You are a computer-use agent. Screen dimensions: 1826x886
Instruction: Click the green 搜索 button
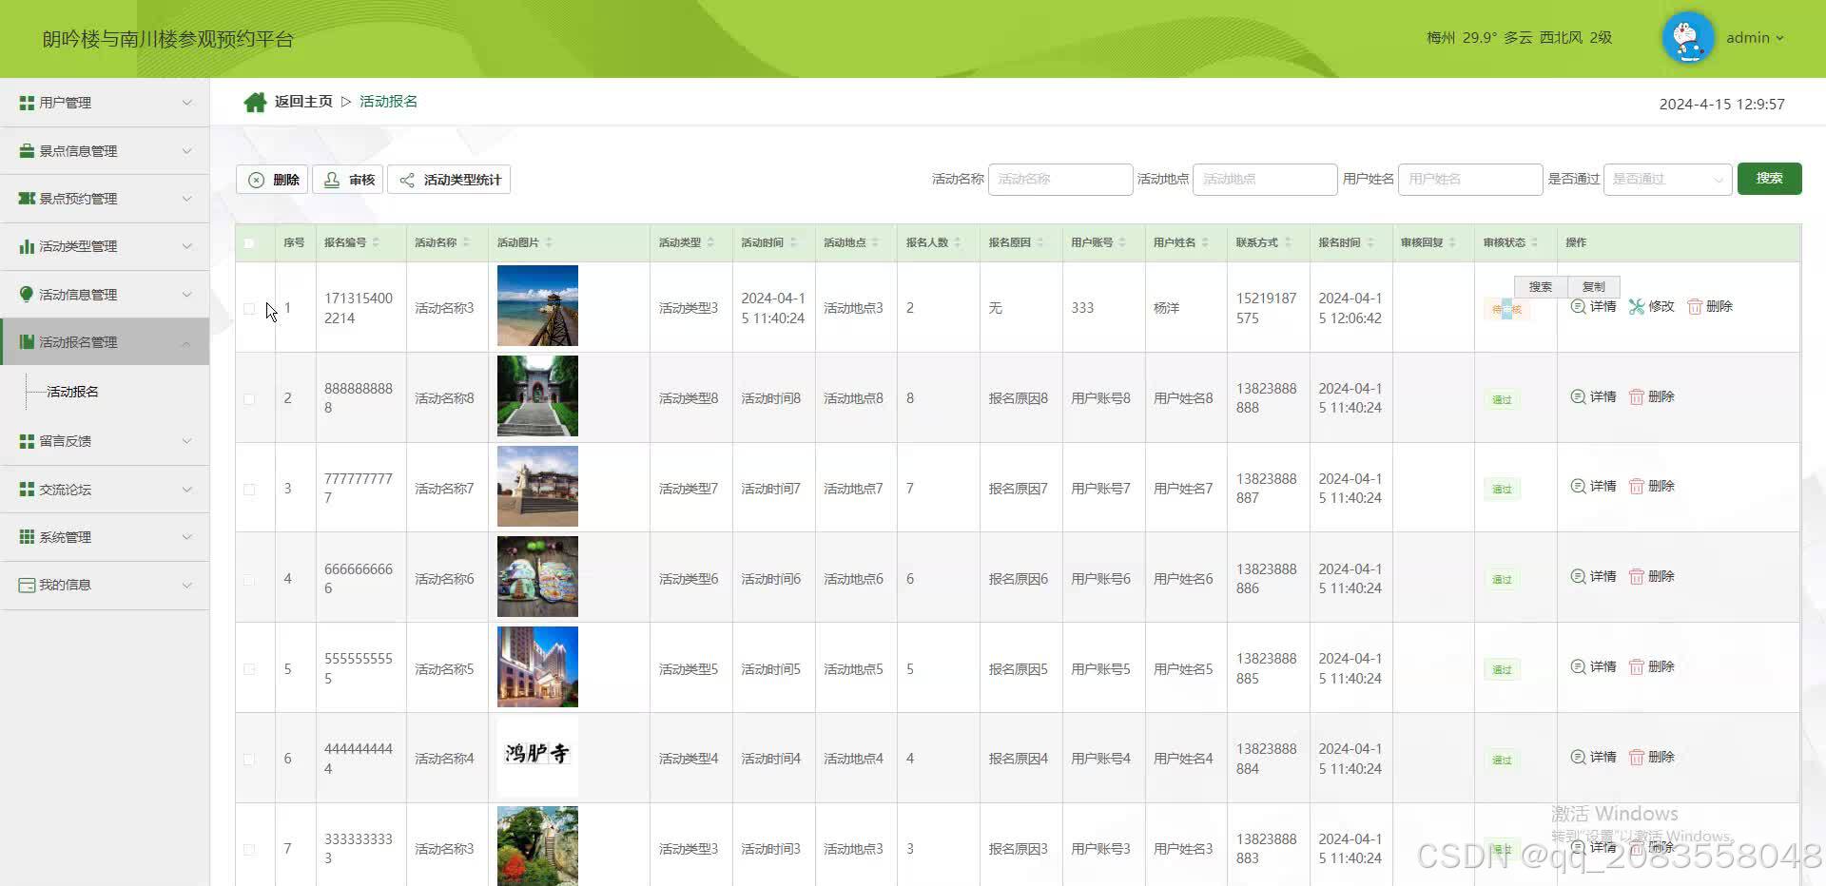1769,179
